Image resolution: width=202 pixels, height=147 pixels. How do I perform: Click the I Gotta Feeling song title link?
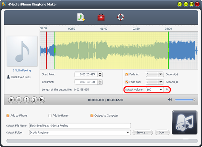(x=22, y=71)
